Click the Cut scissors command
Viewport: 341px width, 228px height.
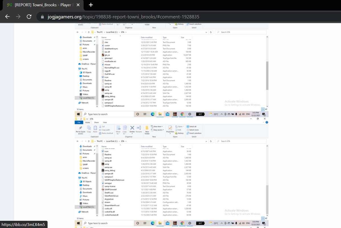coord(102,127)
